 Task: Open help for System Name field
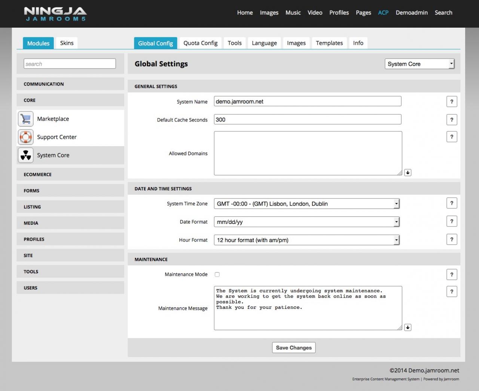click(452, 102)
